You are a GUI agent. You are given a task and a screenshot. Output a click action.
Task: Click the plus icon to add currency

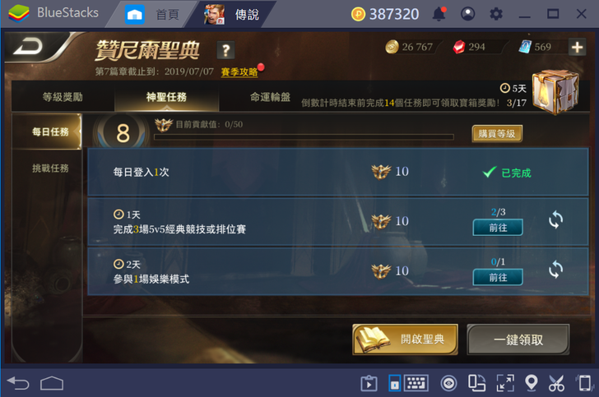point(577,48)
